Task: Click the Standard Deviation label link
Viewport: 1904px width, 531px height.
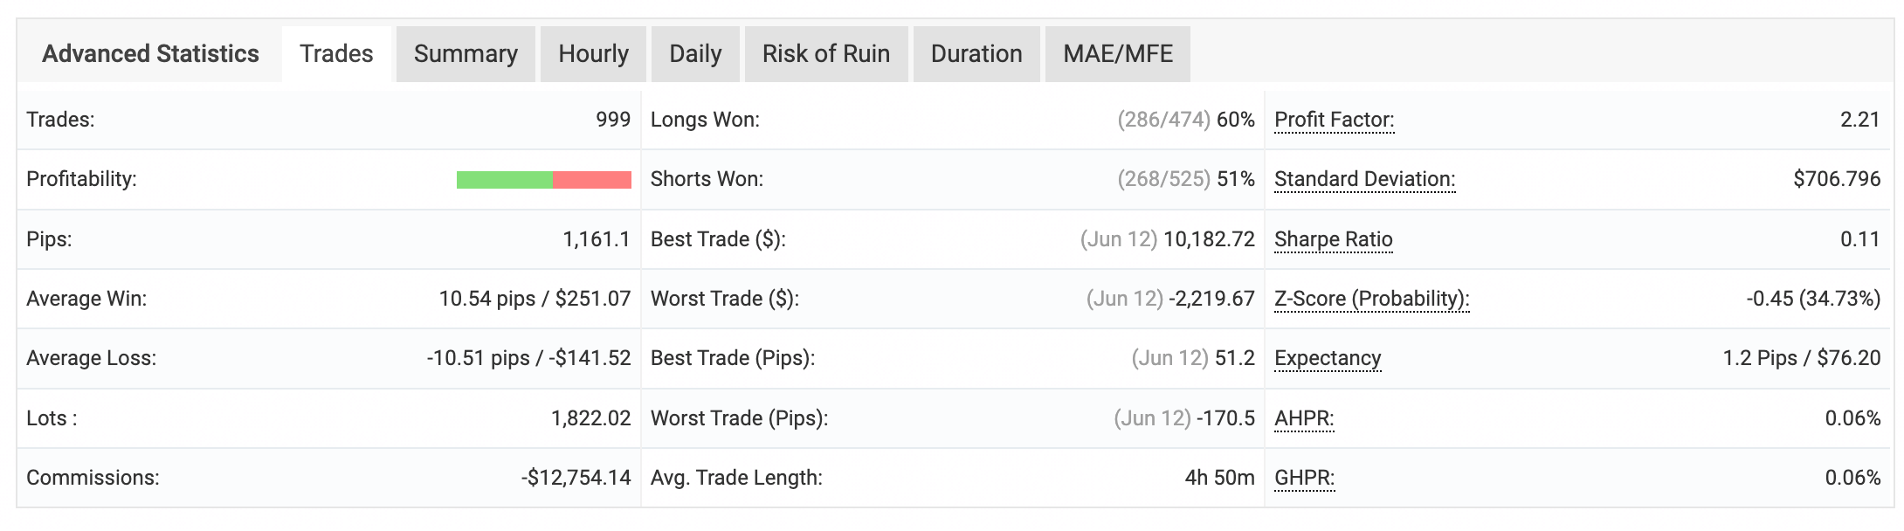Action: click(1364, 179)
